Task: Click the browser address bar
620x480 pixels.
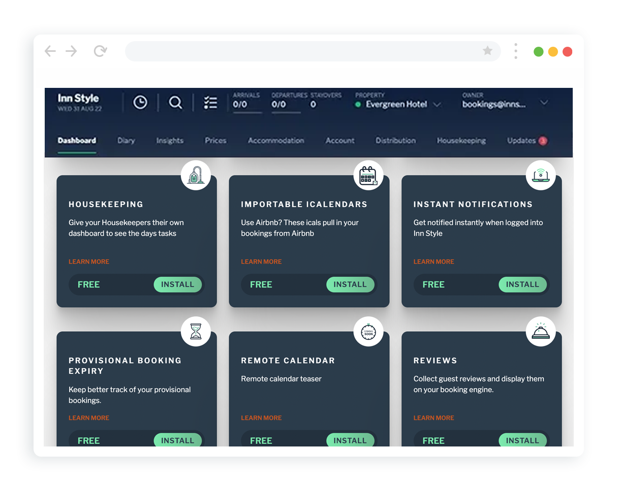Action: (305, 51)
